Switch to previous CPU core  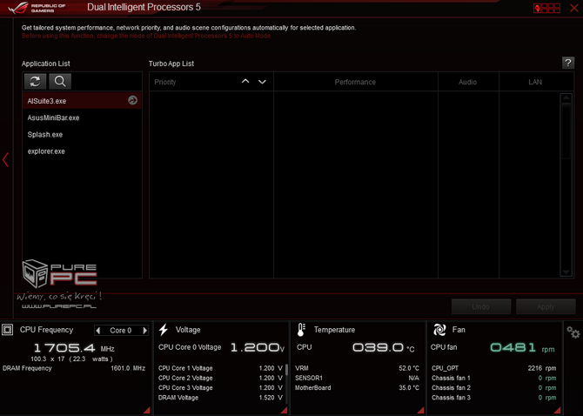98,330
